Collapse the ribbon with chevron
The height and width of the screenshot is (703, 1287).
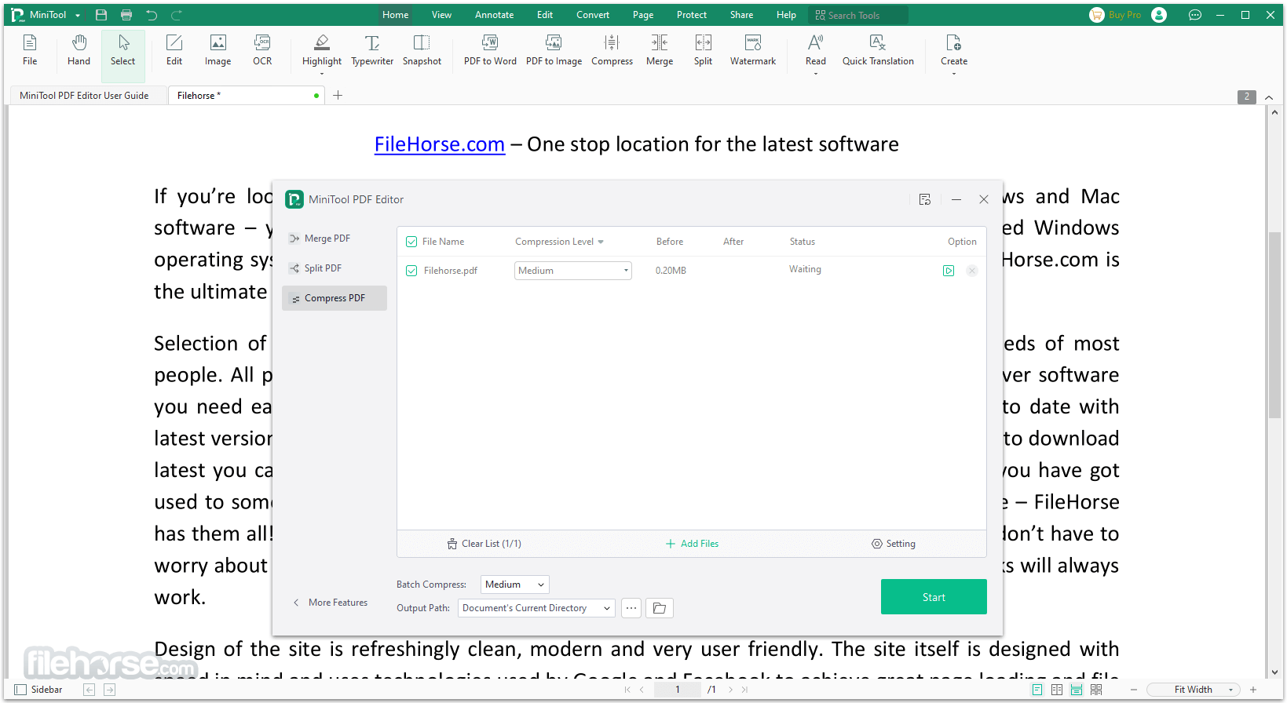1269,97
